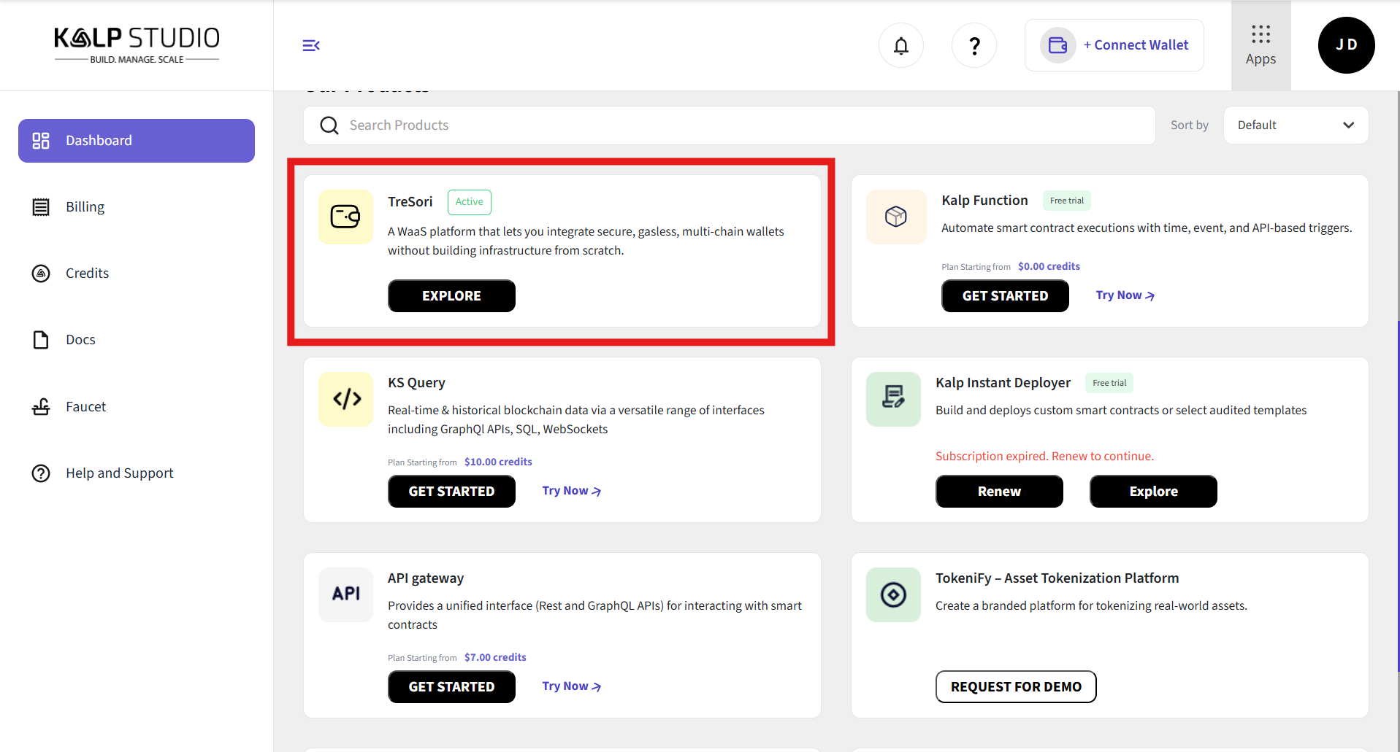Viewport: 1400px width, 752px height.
Task: Click the Kalp Instant Deployer icon
Action: 893,398
